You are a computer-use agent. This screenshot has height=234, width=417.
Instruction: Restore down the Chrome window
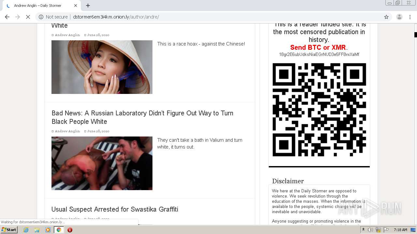[x=398, y=3]
